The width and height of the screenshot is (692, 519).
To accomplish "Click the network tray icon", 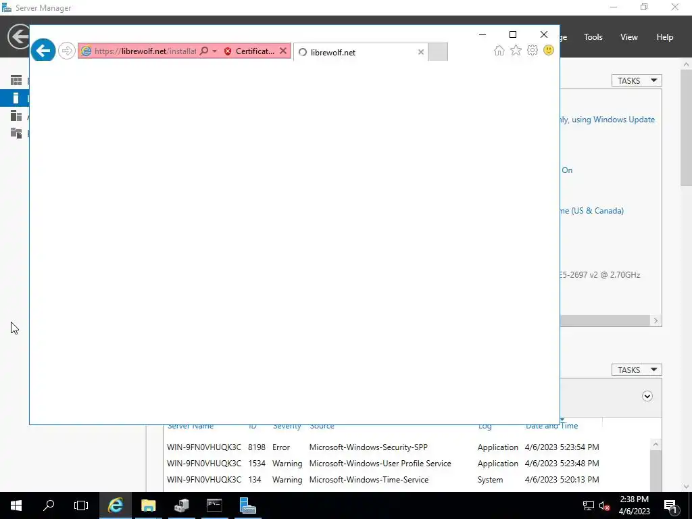I will click(589, 505).
